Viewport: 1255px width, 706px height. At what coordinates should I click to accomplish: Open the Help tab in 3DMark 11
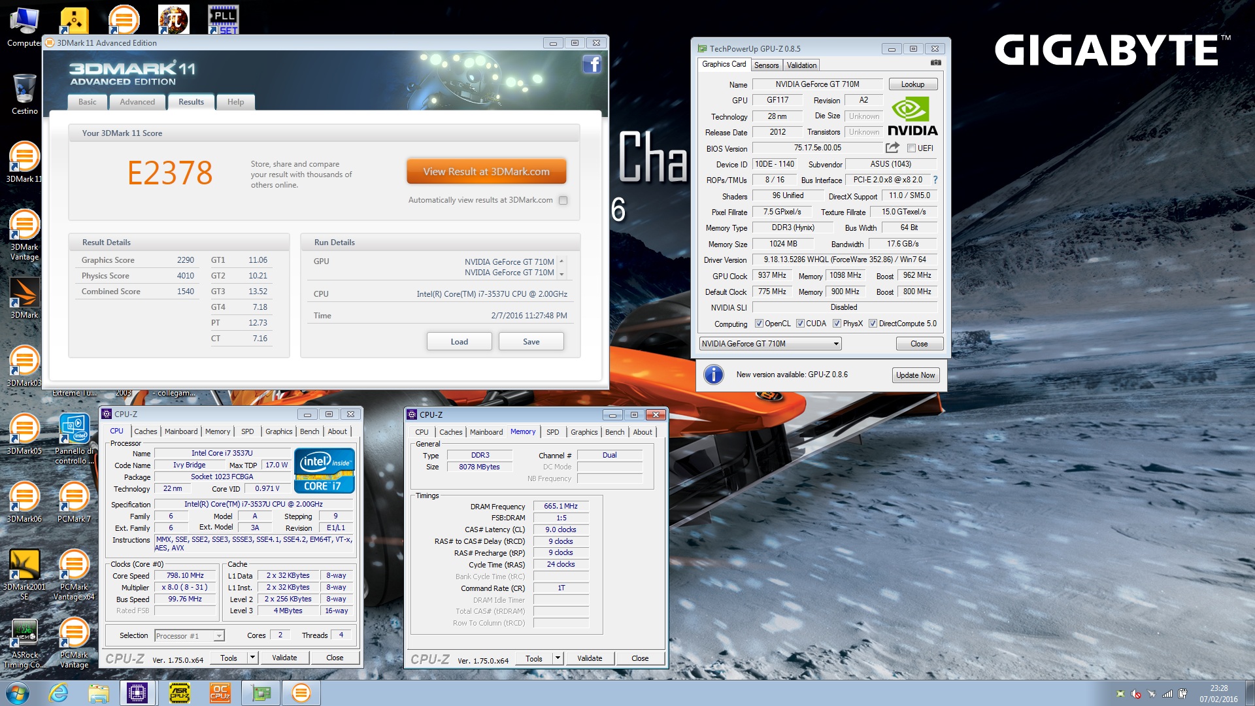[235, 102]
